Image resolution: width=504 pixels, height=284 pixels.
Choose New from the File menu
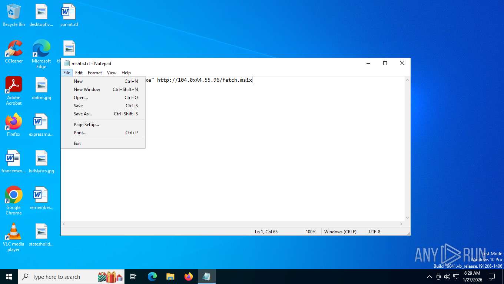pyautogui.click(x=103, y=81)
